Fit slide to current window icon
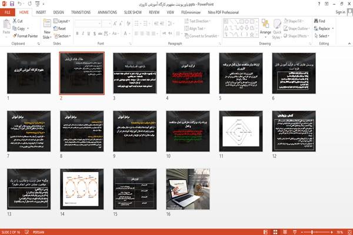The image size is (353, 235). click(349, 232)
